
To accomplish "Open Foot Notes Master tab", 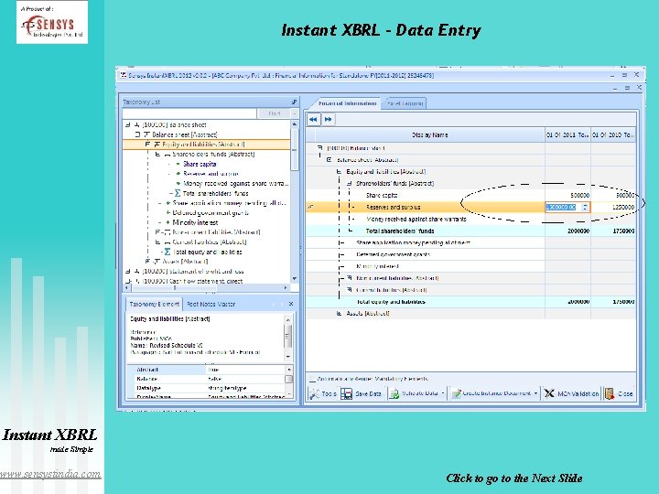I will [211, 304].
